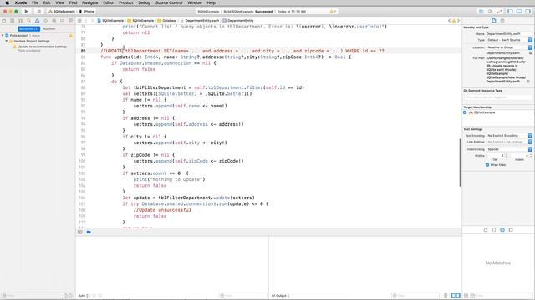Screen dimensions: 535x300
Task: Open the Issue navigator warning tab
Action: (37, 21)
